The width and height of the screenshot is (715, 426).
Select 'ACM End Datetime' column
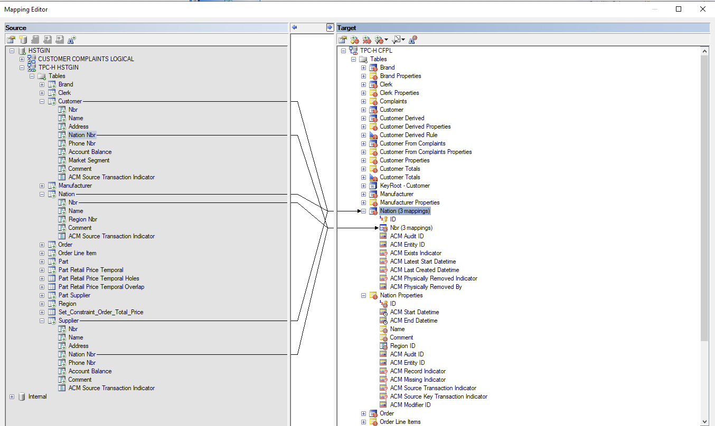(x=413, y=321)
